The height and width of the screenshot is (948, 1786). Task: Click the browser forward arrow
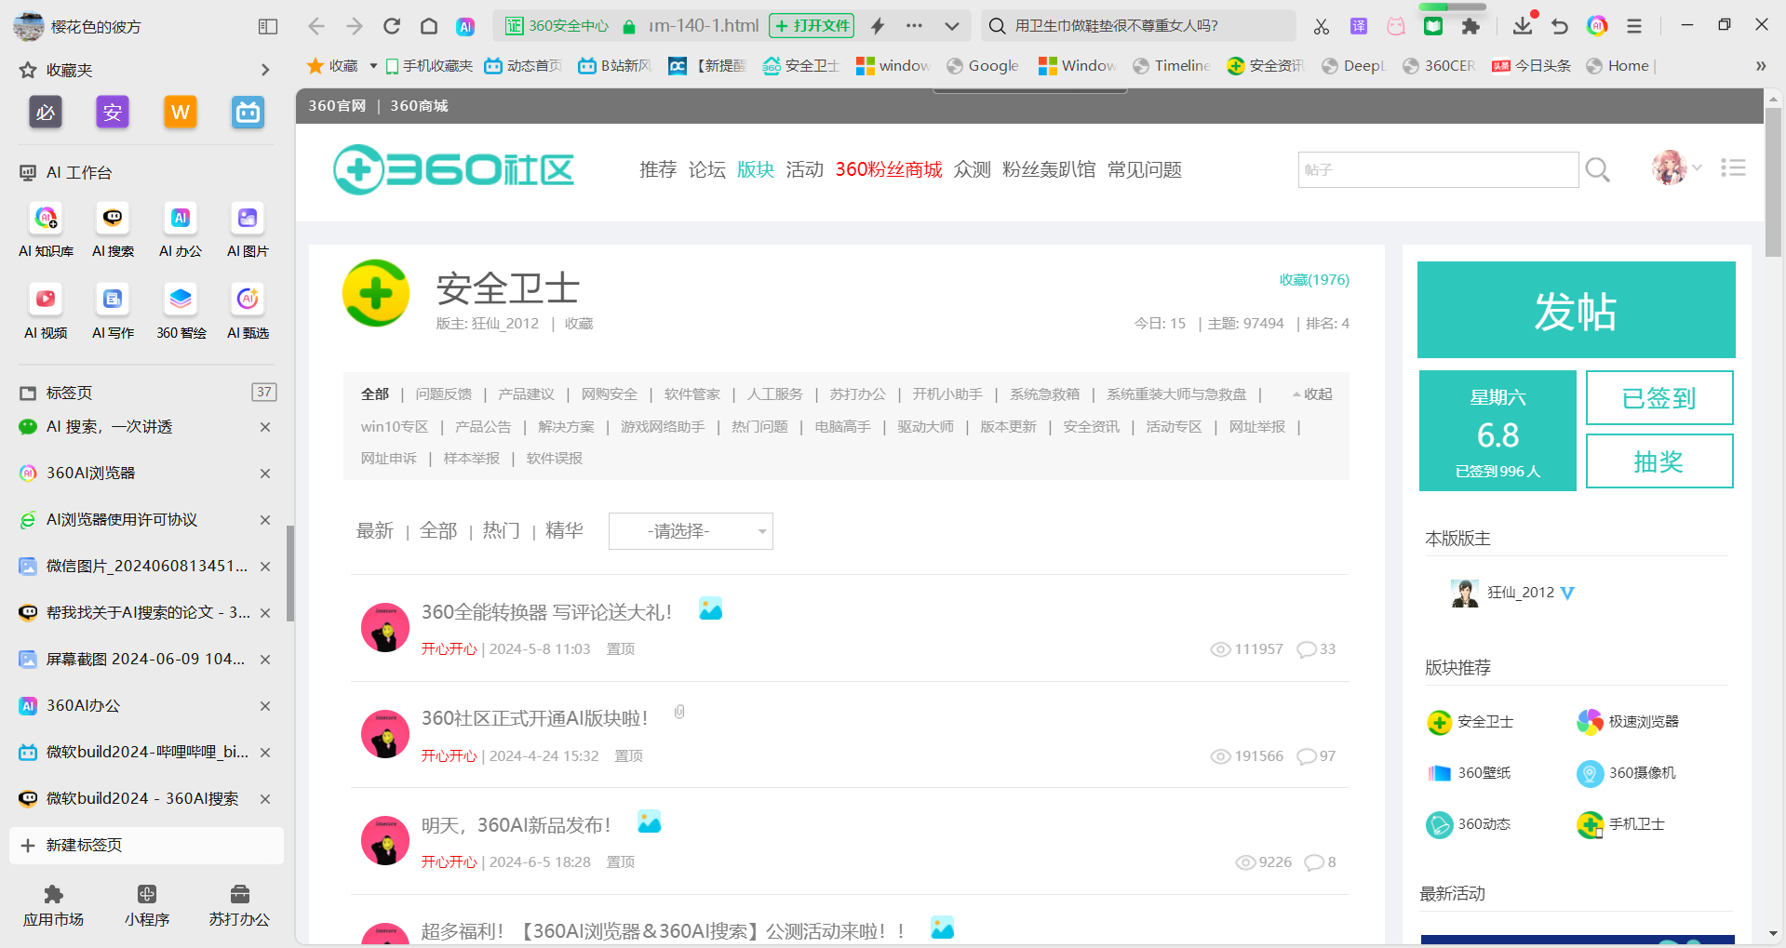coord(354,26)
